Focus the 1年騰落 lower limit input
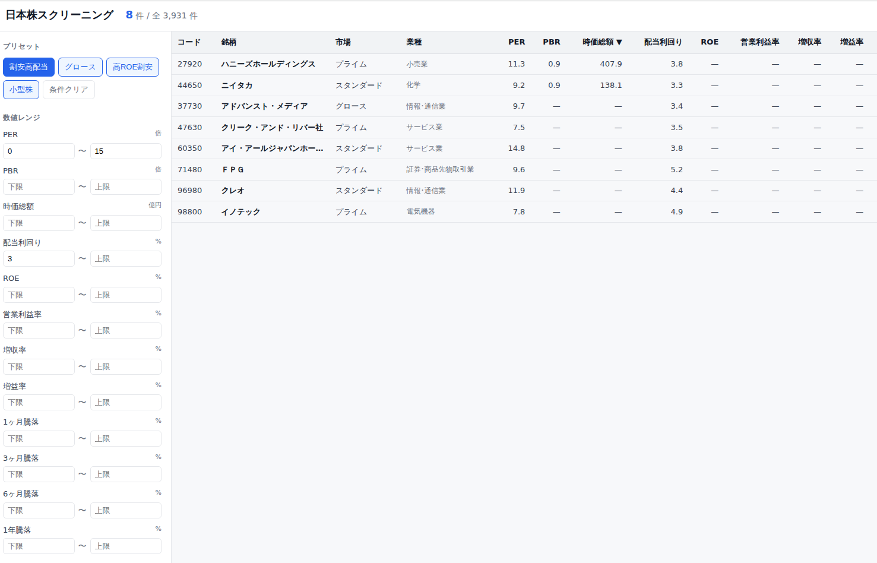 point(39,546)
